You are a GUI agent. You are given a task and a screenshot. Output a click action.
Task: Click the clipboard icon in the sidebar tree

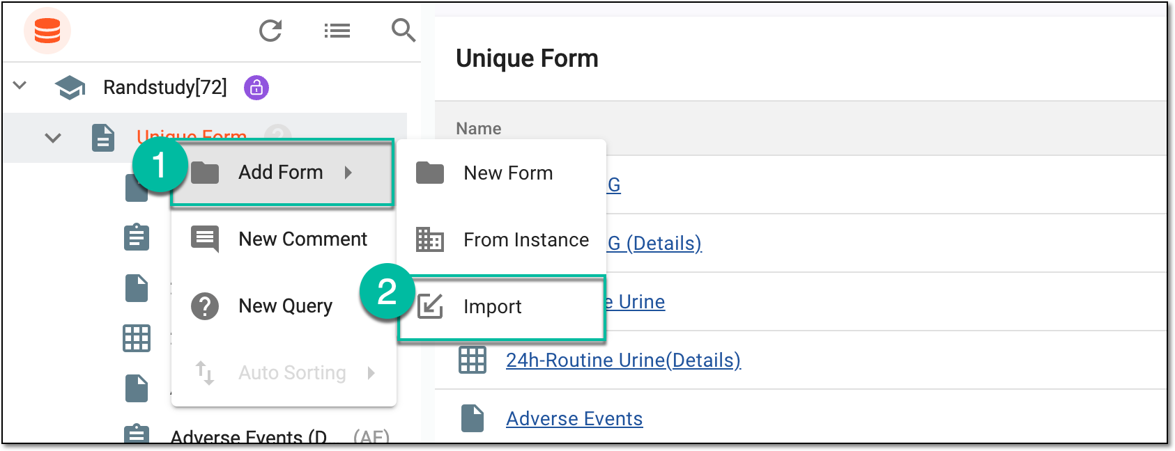point(137,237)
